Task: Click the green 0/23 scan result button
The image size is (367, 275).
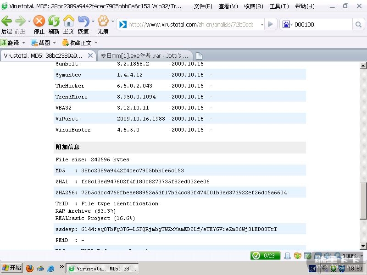Action: coord(265,256)
